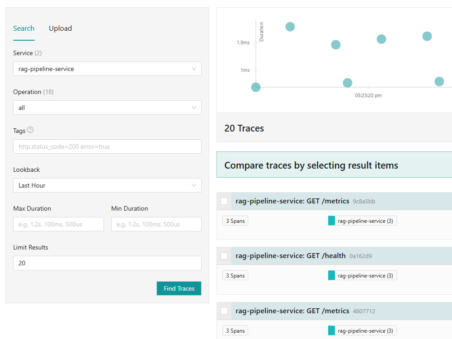The height and width of the screenshot is (339, 452).
Task: Click the 3 Spans badge of trace 9c8a5bb
Action: [x=235, y=221]
